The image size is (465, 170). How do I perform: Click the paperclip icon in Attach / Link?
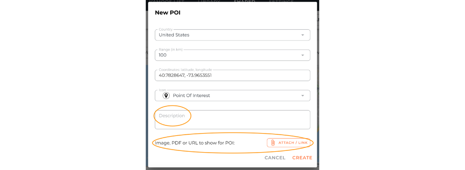(x=273, y=143)
